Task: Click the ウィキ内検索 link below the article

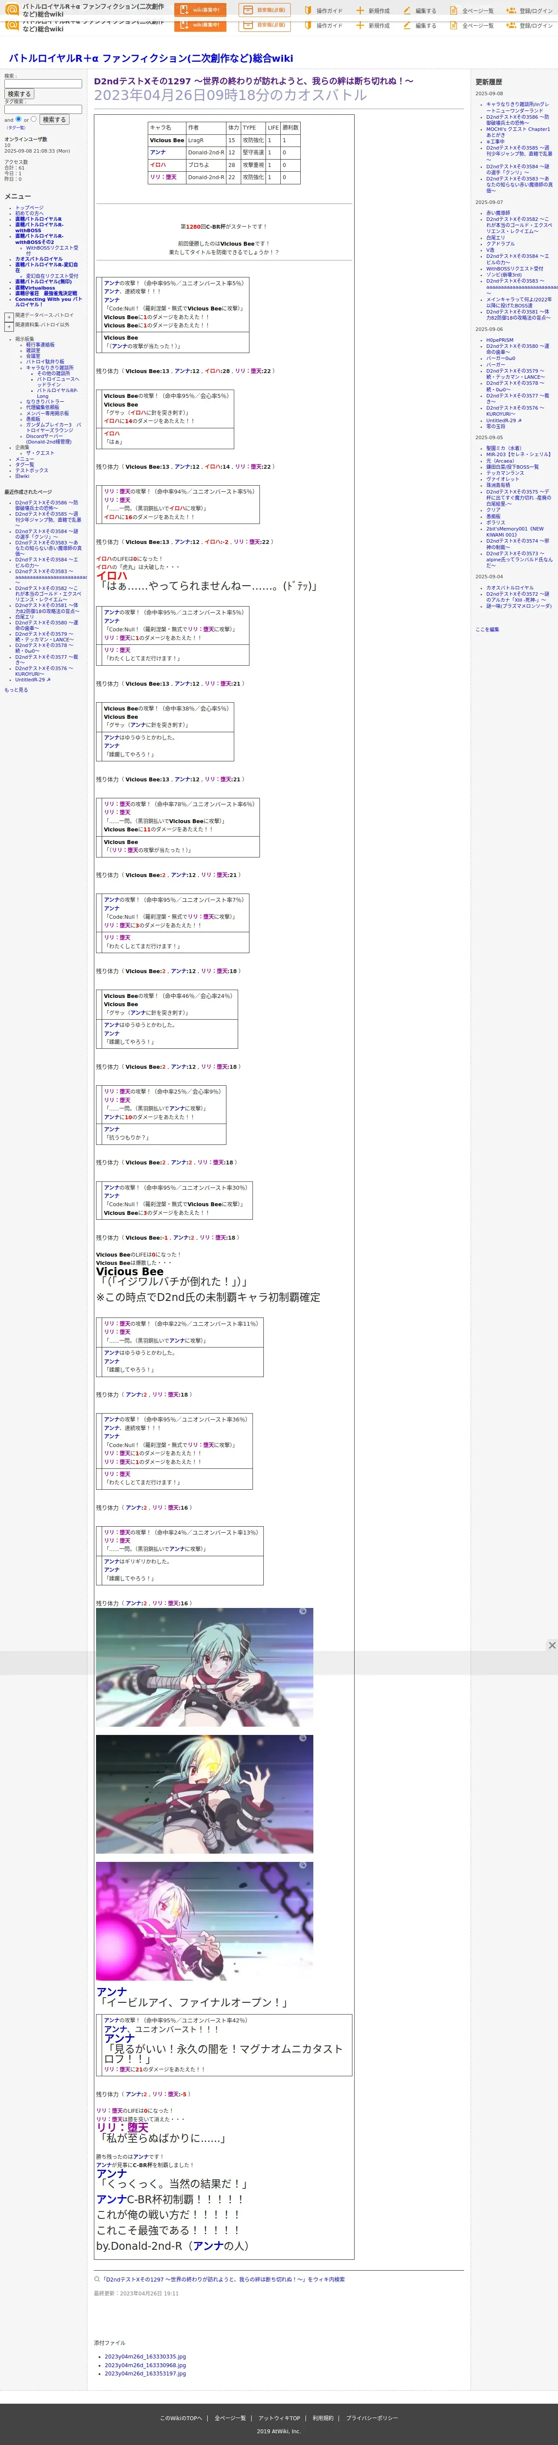Action: (223, 2279)
